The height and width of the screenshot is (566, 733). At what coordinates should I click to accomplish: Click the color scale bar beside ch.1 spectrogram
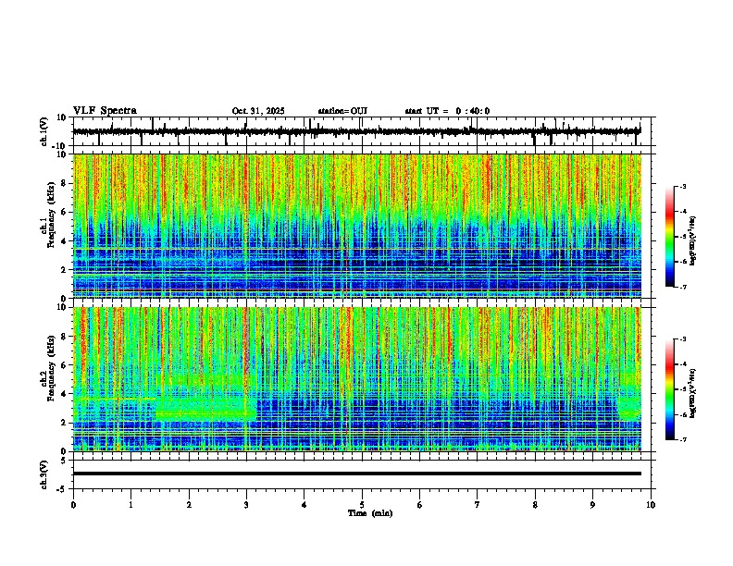click(670, 237)
